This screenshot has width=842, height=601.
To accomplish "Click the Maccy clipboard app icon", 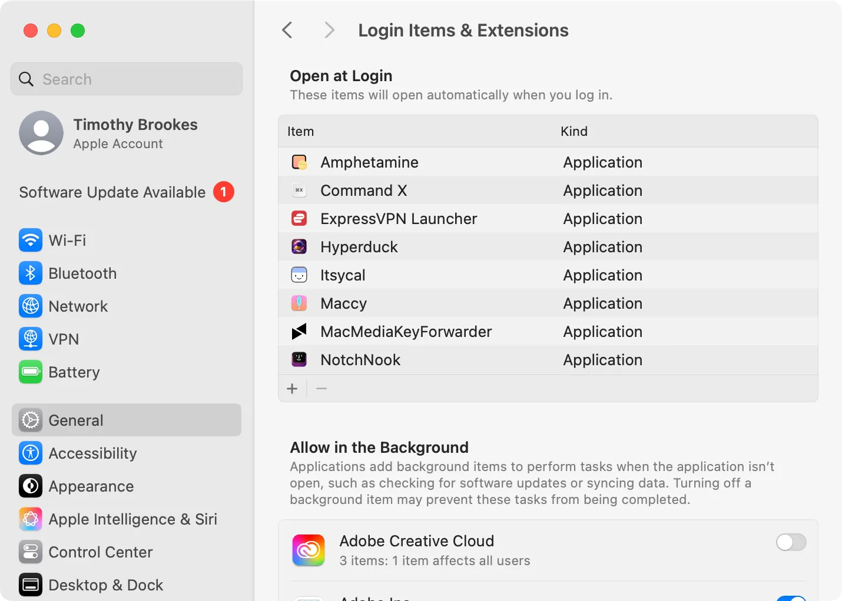I will click(x=299, y=303).
